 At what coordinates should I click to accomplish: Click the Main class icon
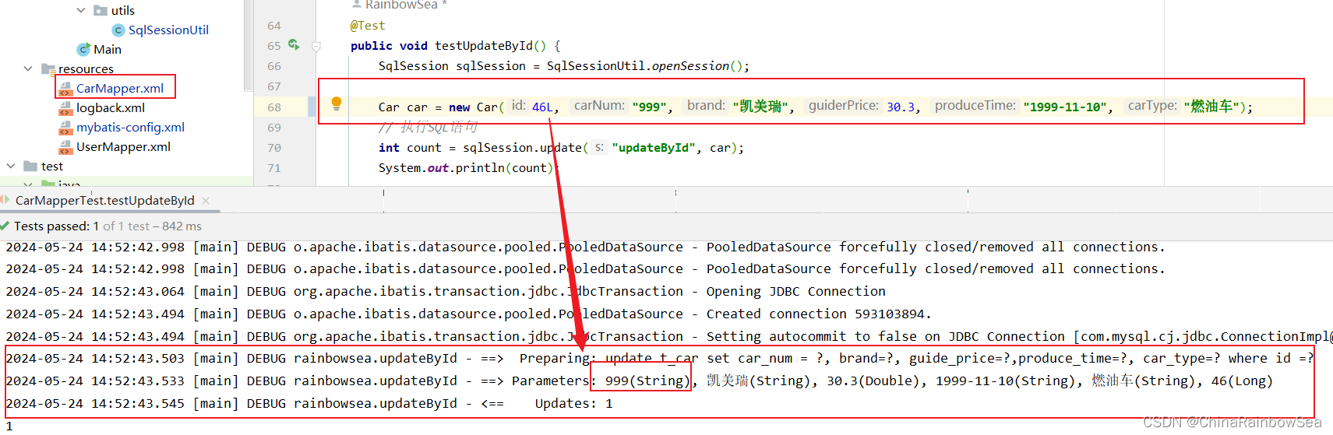coord(83,49)
